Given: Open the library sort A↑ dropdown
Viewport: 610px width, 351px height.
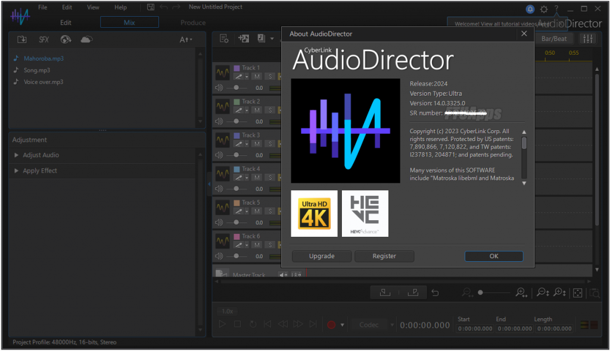Looking at the screenshot, I should [x=186, y=40].
